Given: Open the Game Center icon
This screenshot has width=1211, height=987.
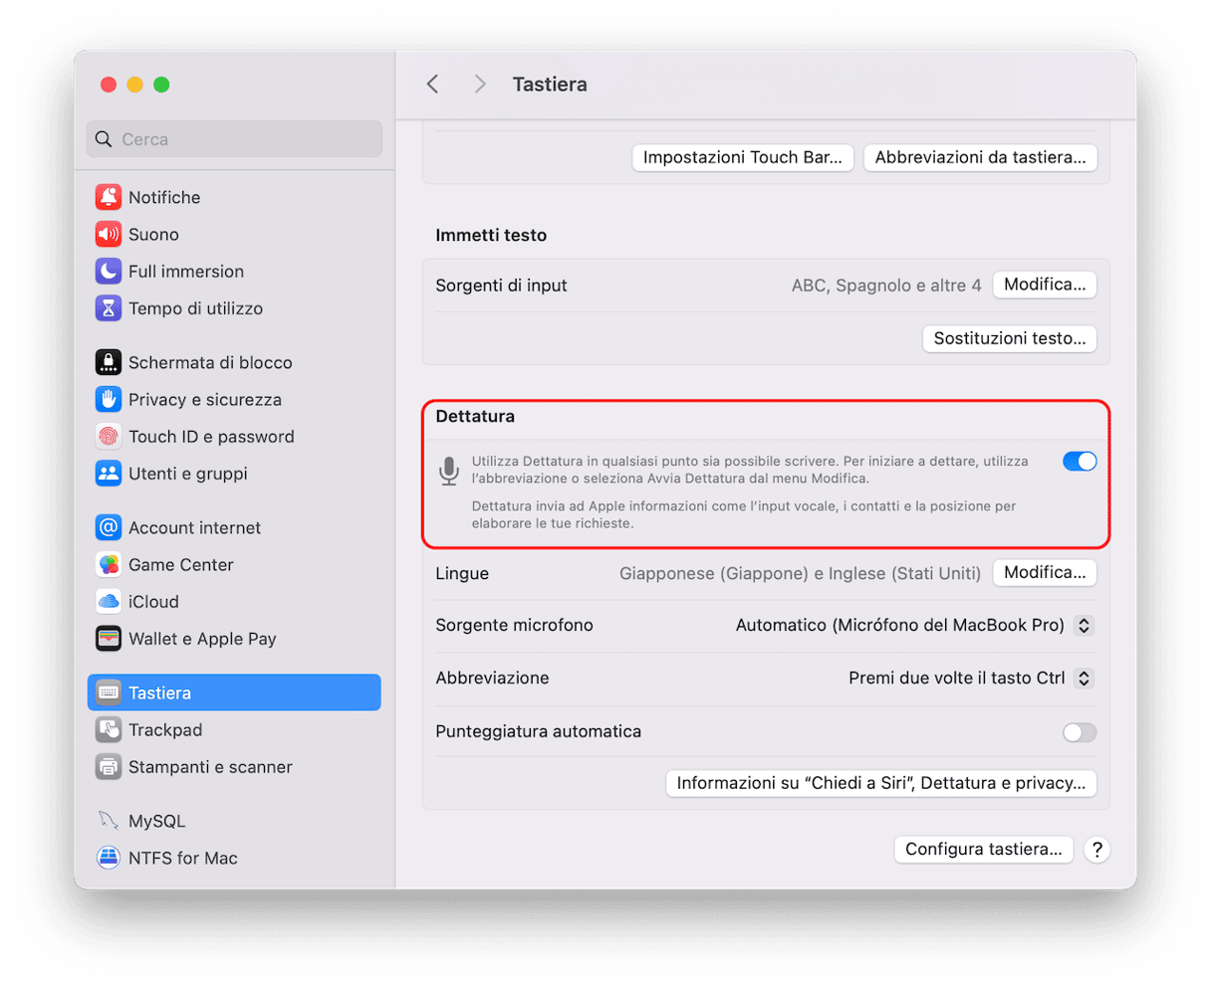Looking at the screenshot, I should point(108,565).
